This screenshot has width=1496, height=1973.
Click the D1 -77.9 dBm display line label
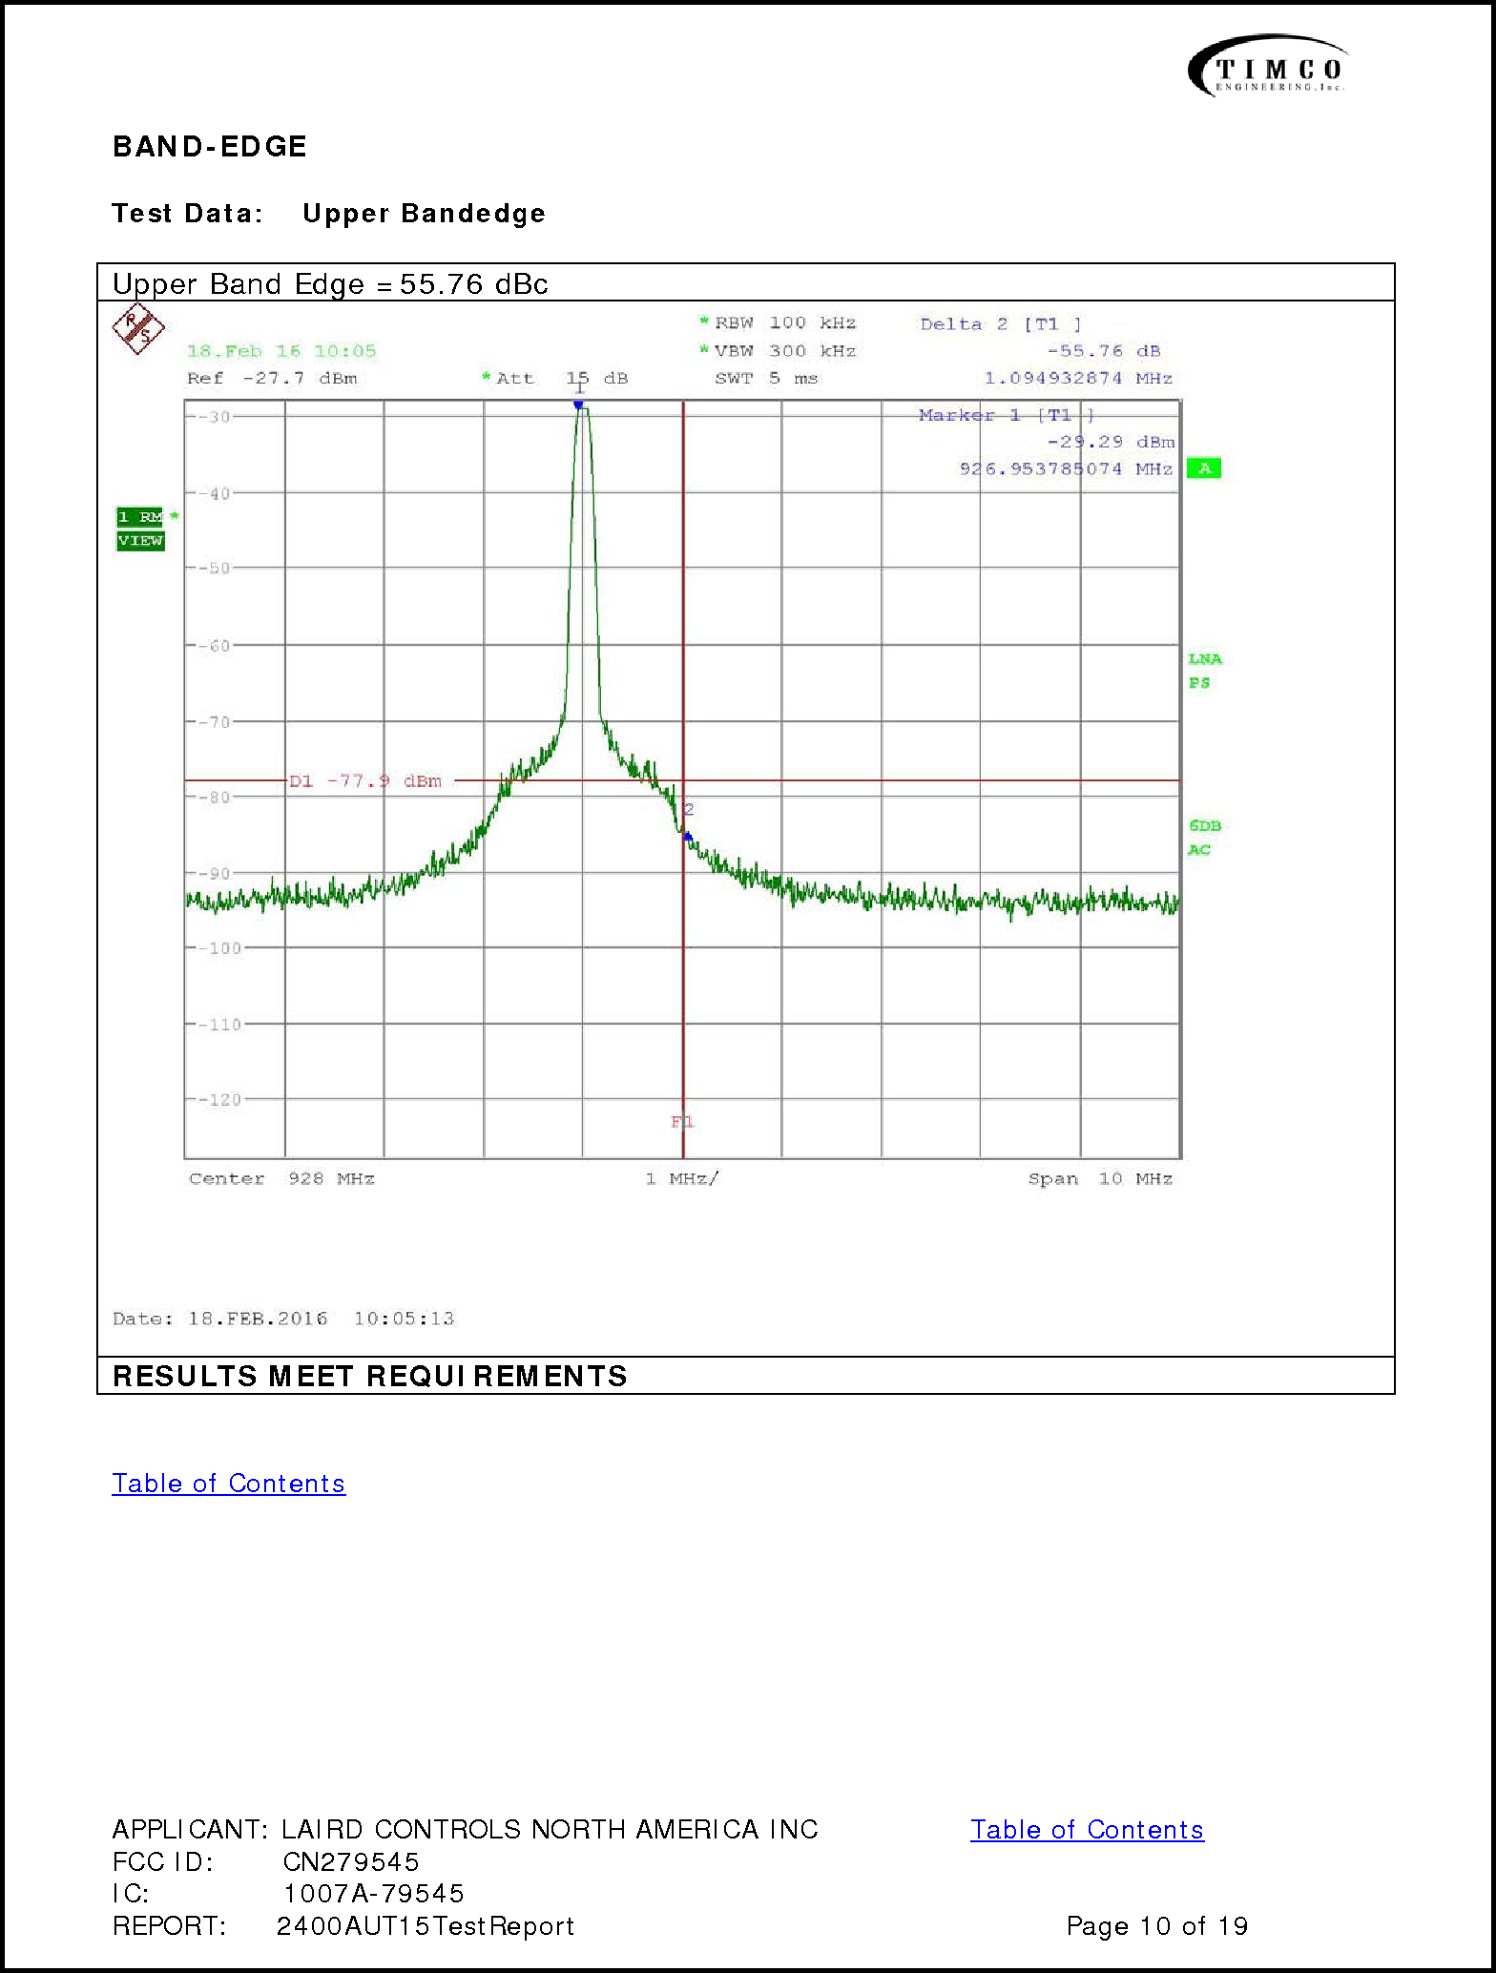(366, 781)
